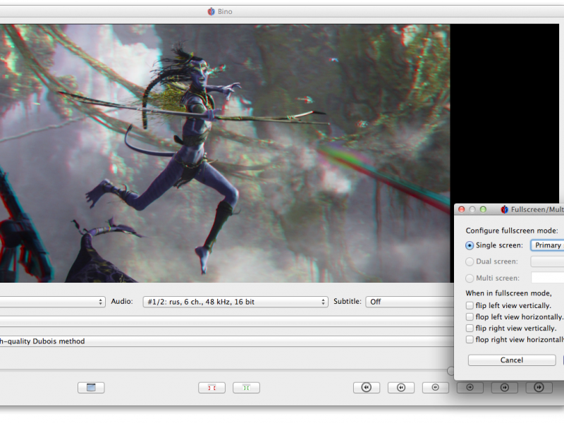Enable flop right view horizontally

470,340
